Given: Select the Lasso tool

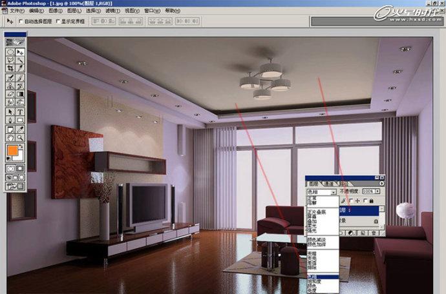Looking at the screenshot, I should point(10,60).
